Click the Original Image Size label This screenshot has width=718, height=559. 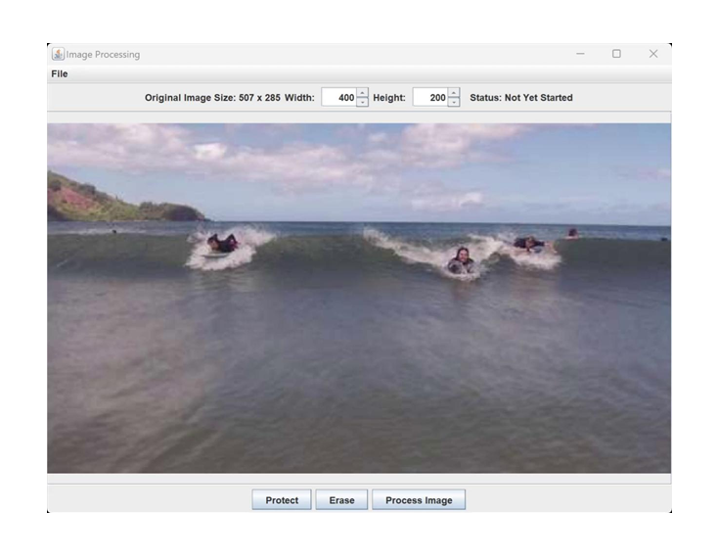pos(212,98)
